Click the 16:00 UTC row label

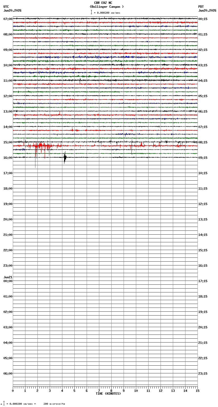pos(8,158)
